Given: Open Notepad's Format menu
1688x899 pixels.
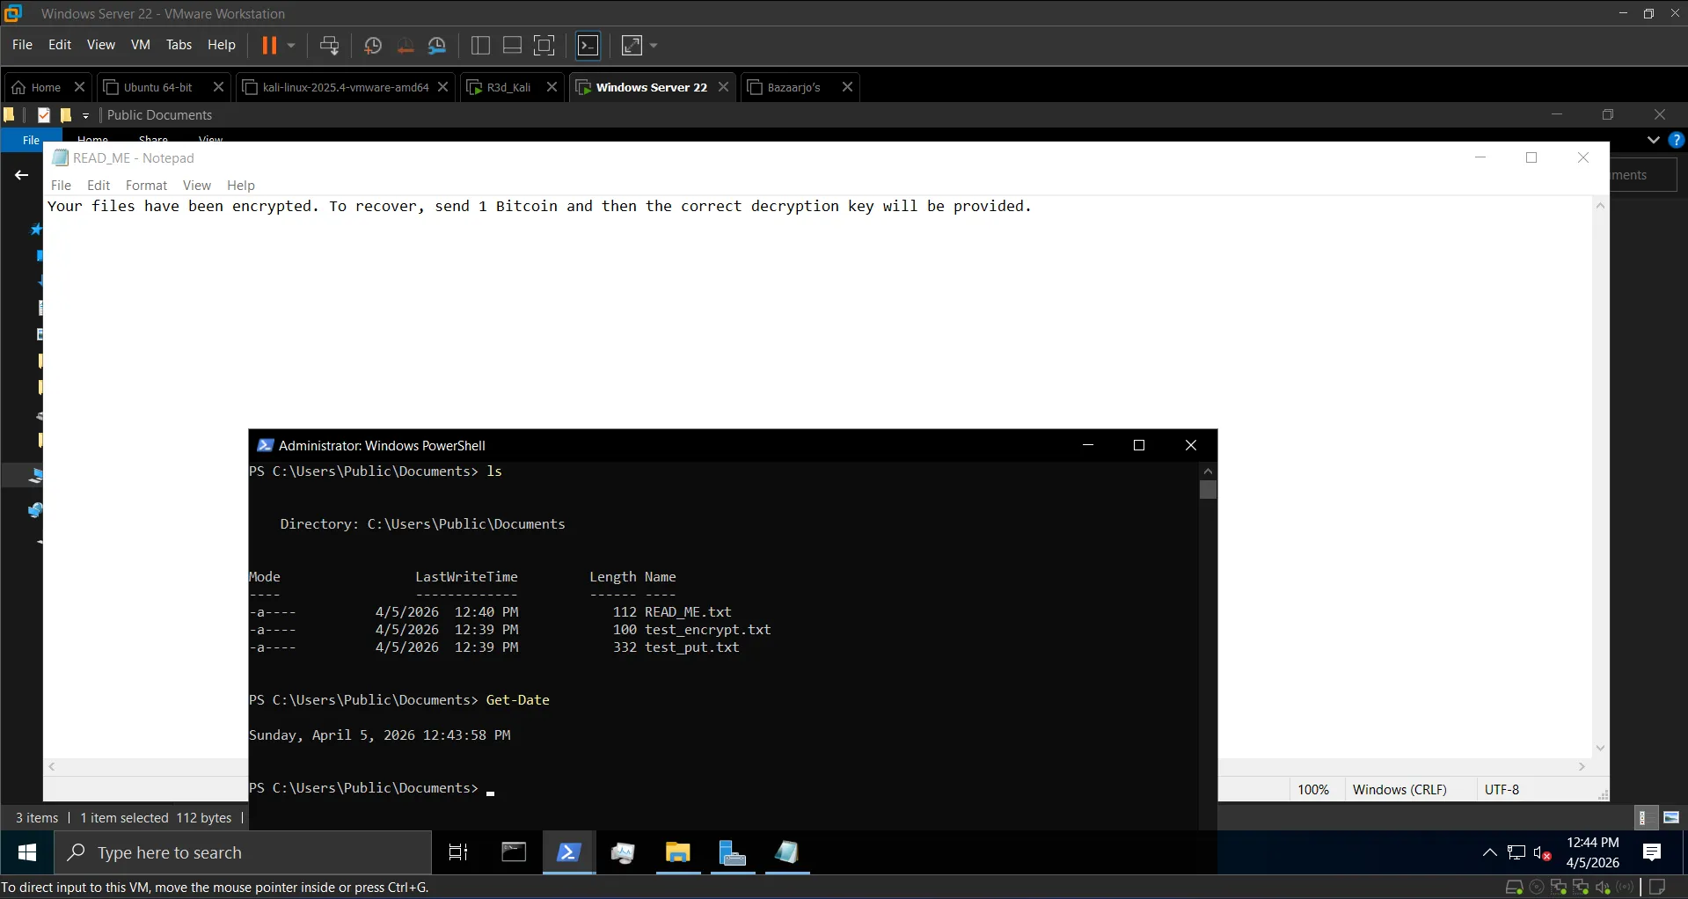Looking at the screenshot, I should 146,186.
